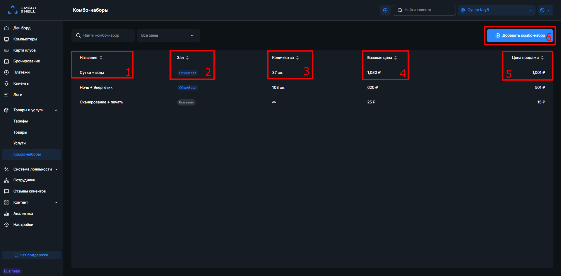Open the Ночь + Энергетик combo row
The image size is (561, 276).
312,88
